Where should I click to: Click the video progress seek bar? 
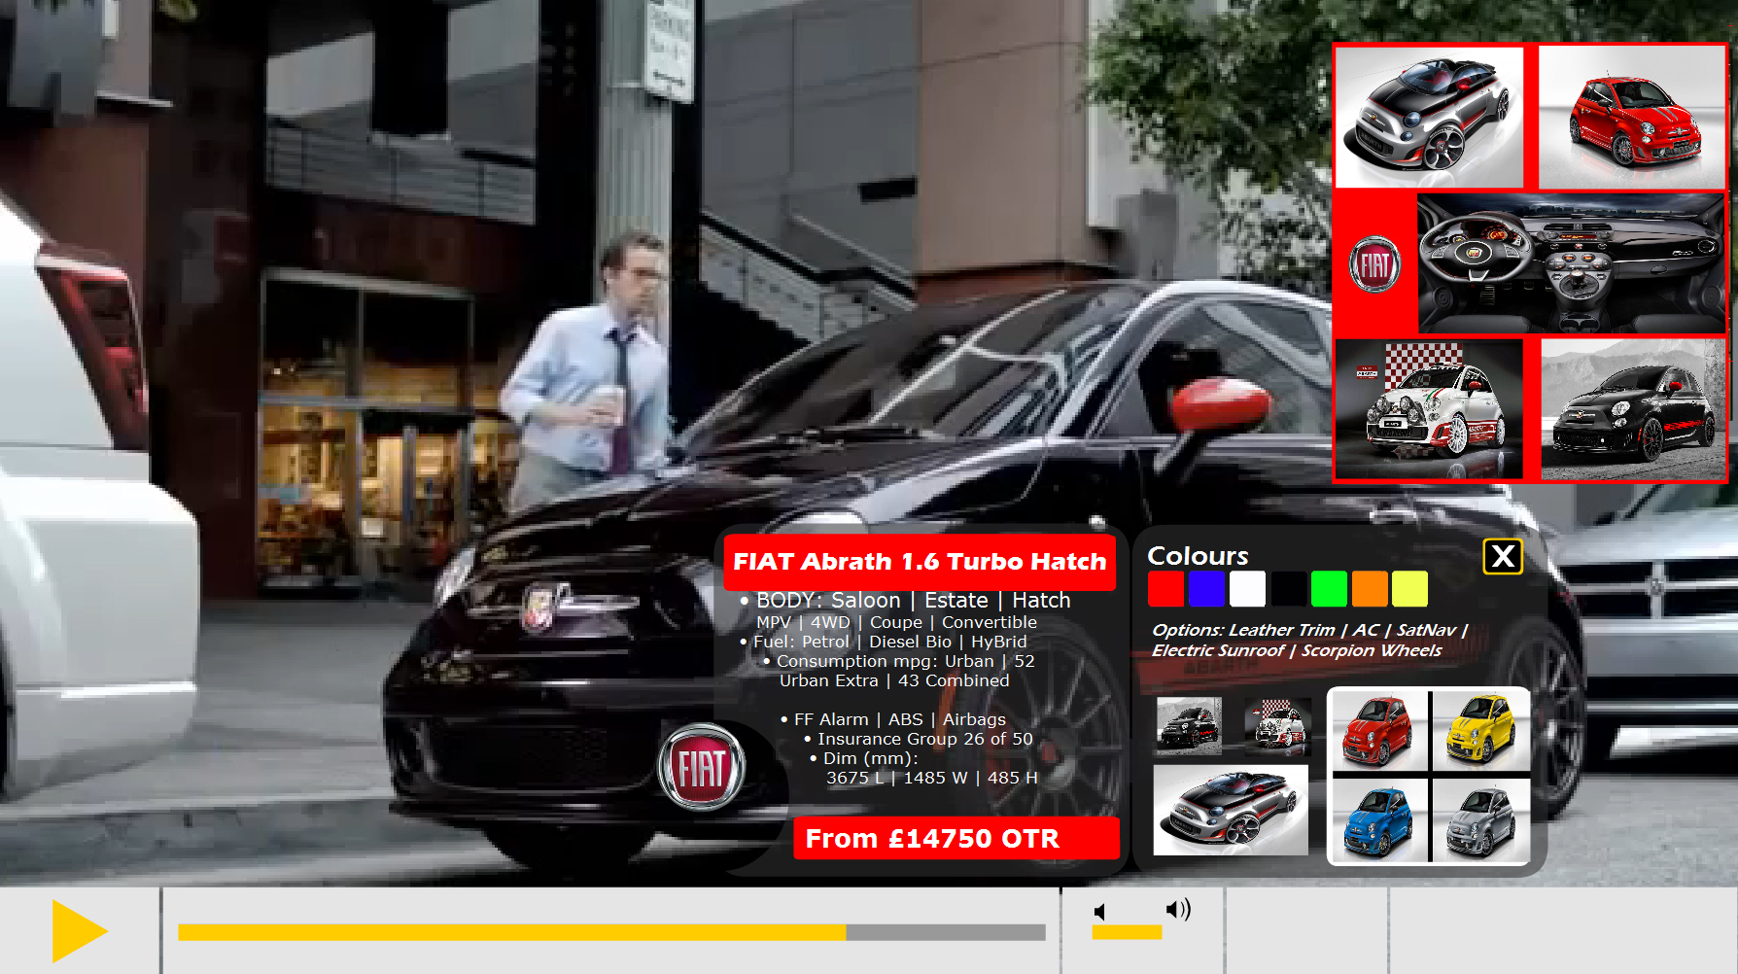[x=611, y=932]
